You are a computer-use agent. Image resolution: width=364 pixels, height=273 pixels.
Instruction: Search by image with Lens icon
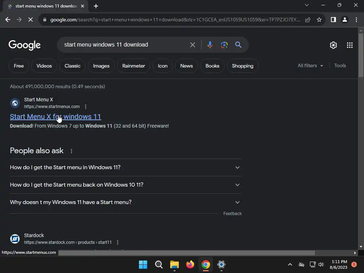pyautogui.click(x=224, y=45)
